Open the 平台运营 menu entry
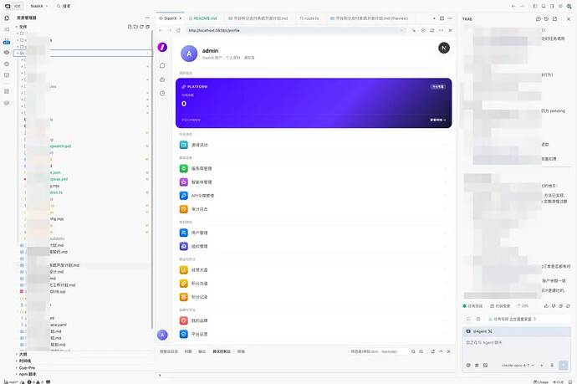Image resolution: width=577 pixels, height=384 pixels. coord(314,335)
